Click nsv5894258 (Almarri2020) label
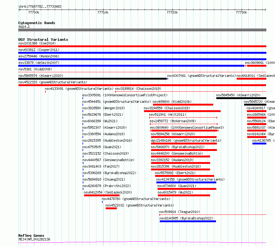This screenshot has height=246, width=275. [173, 134]
